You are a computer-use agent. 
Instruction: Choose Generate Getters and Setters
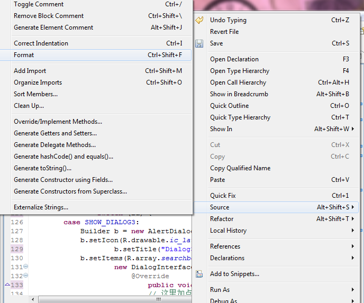(96, 133)
